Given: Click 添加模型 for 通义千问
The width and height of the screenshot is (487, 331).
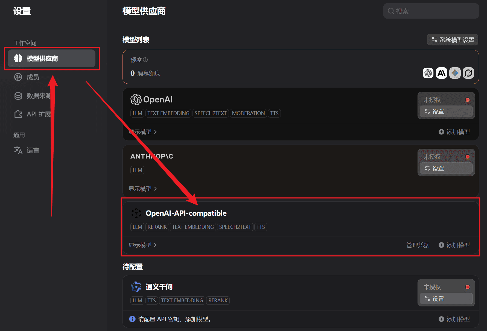Looking at the screenshot, I should click(x=454, y=319).
